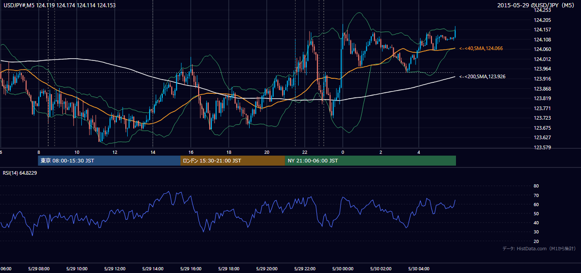This screenshot has width=581, height=273.
Task: Click the 5/29 20:00 date label
Action: [x=267, y=268]
